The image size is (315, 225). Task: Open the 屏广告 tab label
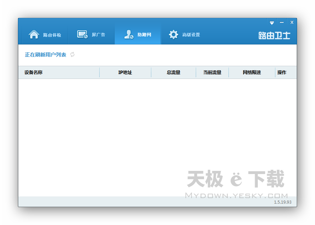click(x=98, y=35)
